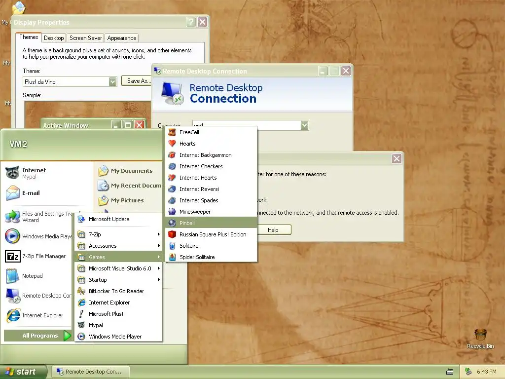
Task: Click the Help button in error dialog
Action: pos(274,230)
